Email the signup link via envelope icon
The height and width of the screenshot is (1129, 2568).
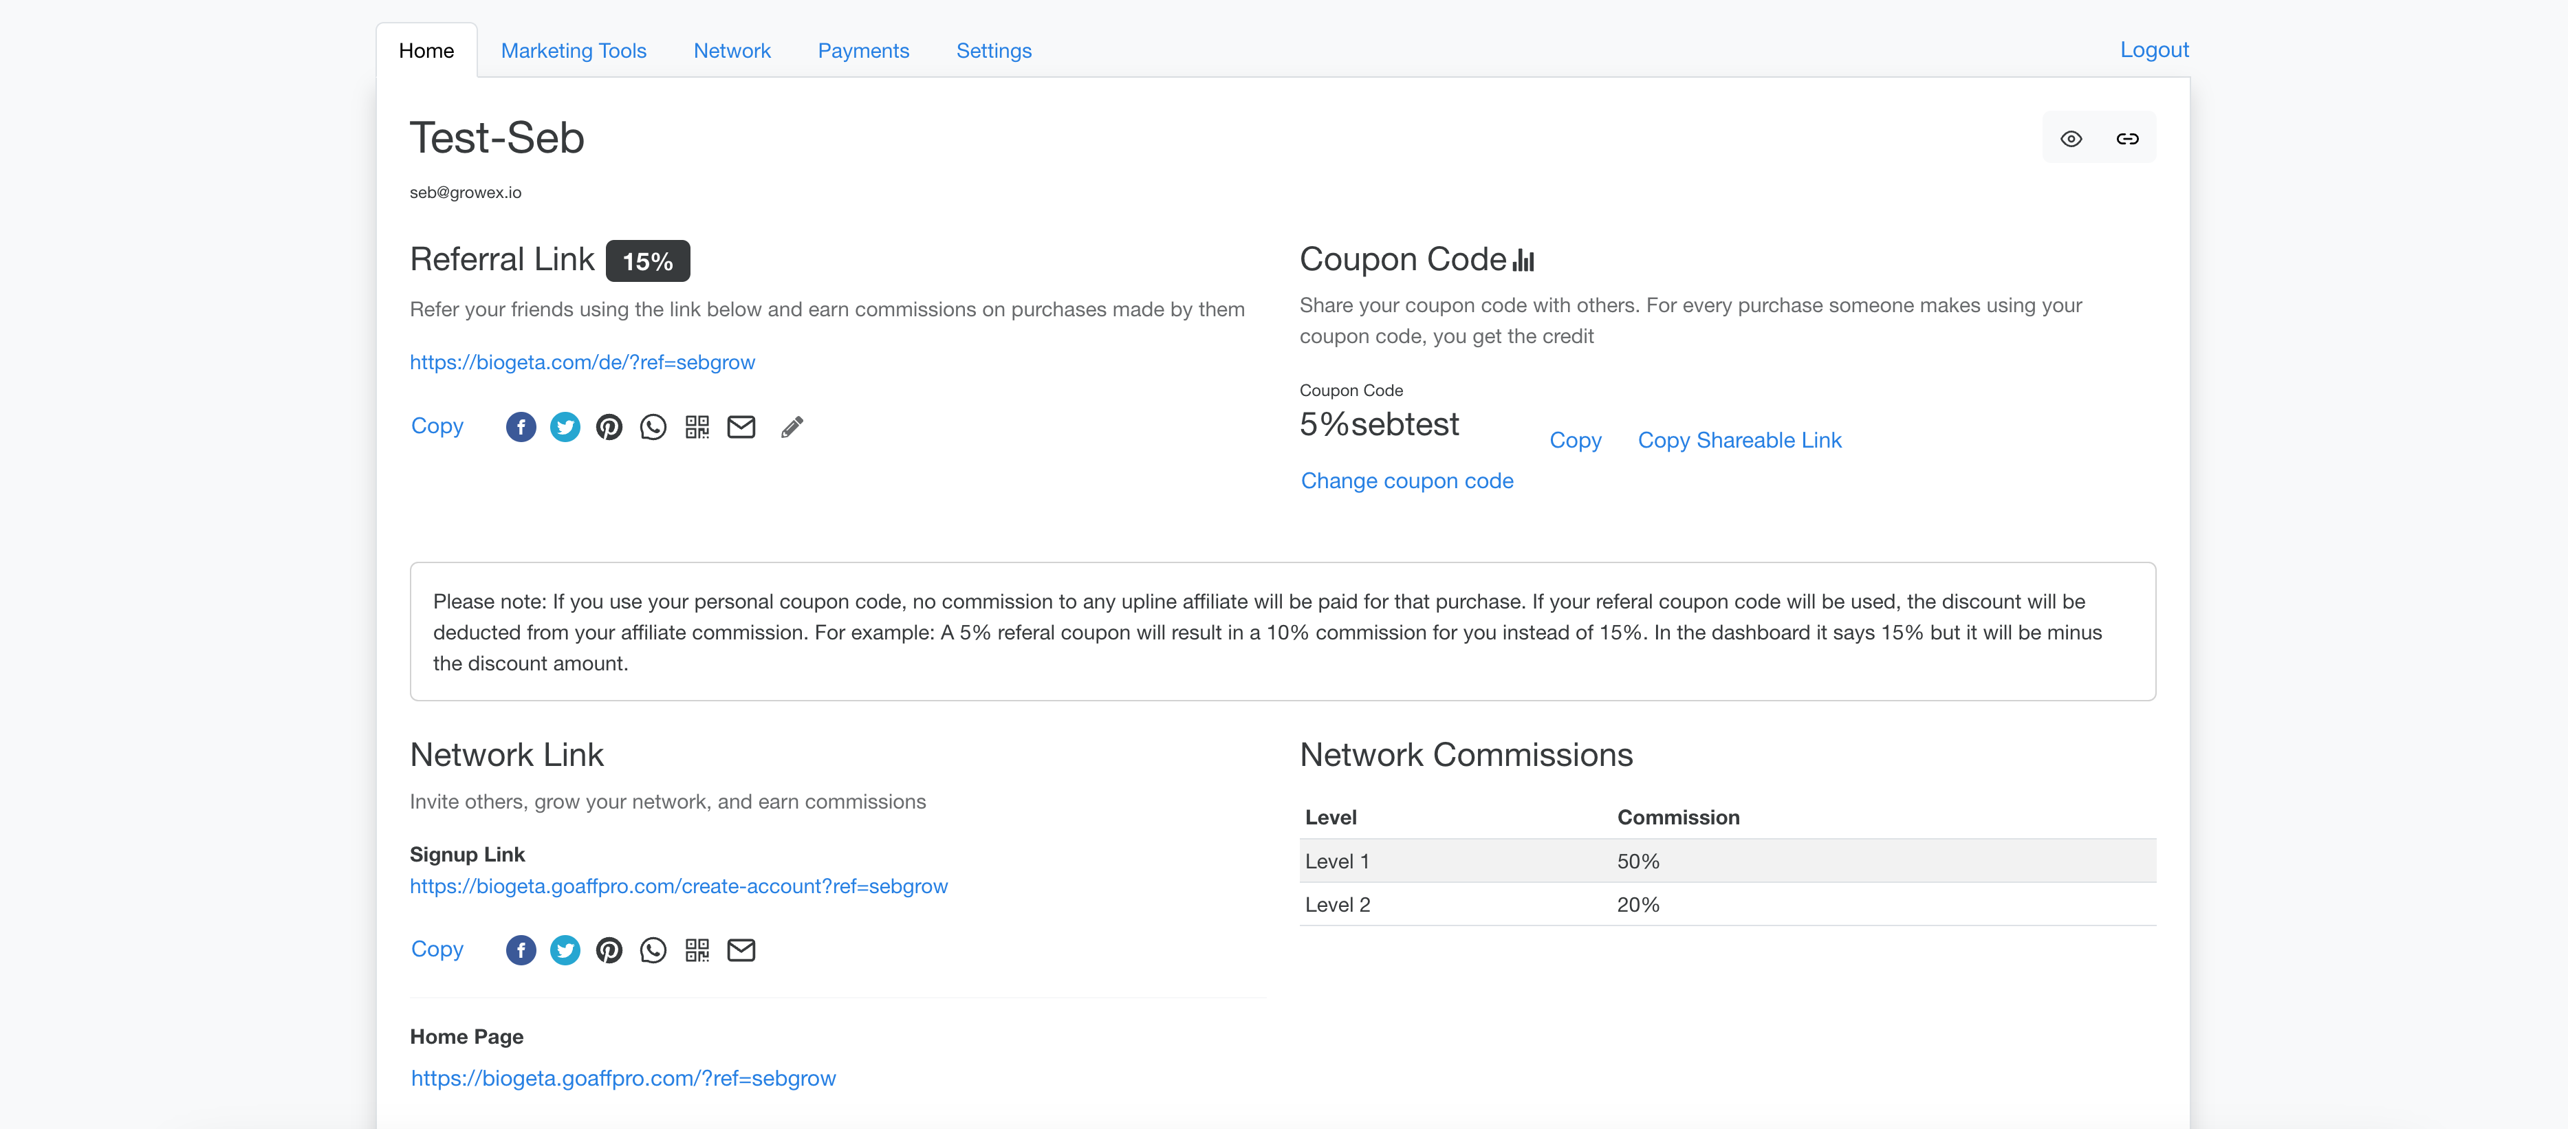[741, 951]
